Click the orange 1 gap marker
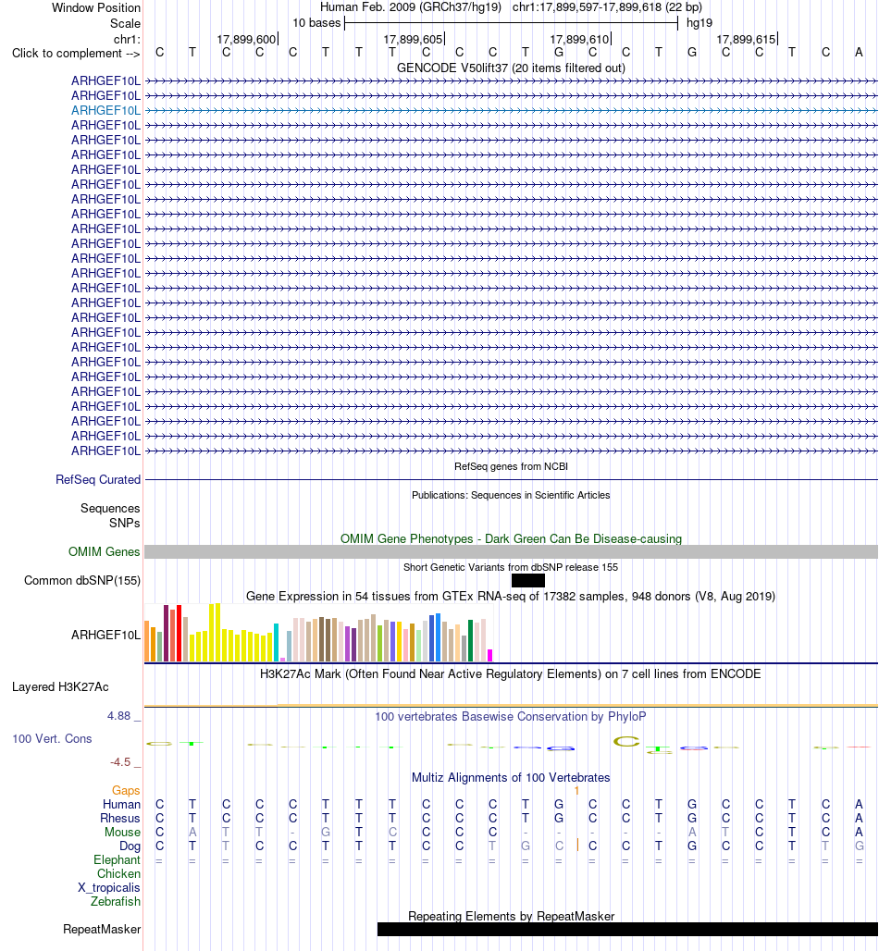The image size is (879, 951). pyautogui.click(x=576, y=790)
